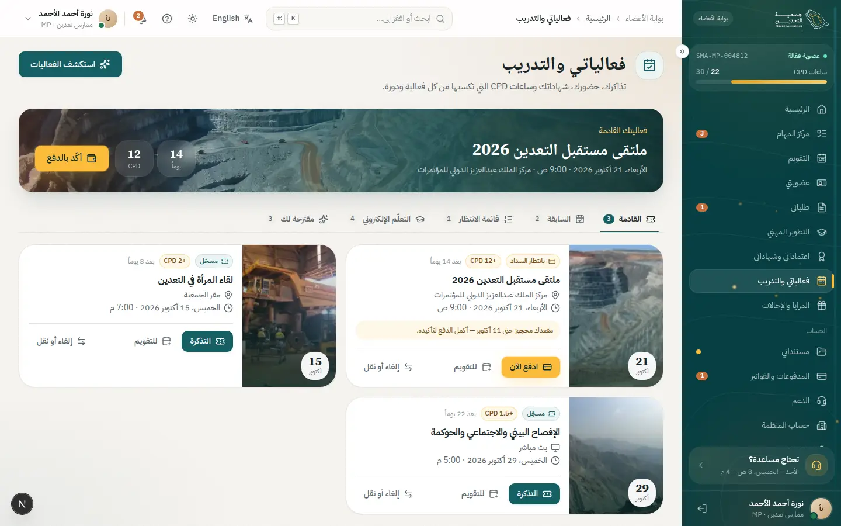Select the مقترحة لك tab
Viewport: 841px width, 526px height.
(298, 219)
